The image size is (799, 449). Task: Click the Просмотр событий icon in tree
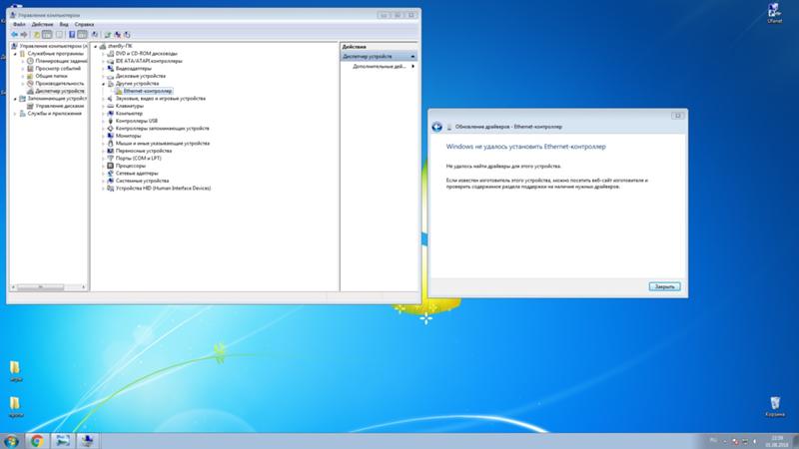point(30,68)
